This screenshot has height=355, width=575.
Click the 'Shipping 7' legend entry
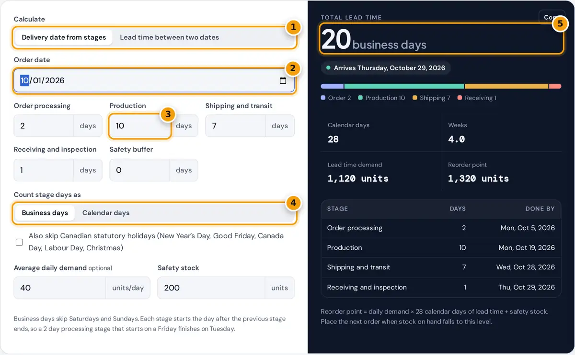(x=431, y=98)
